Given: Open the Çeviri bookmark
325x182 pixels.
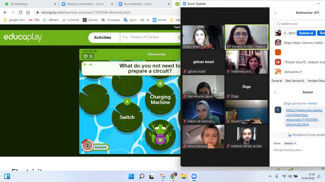Looking at the screenshot, I should 130,20.
